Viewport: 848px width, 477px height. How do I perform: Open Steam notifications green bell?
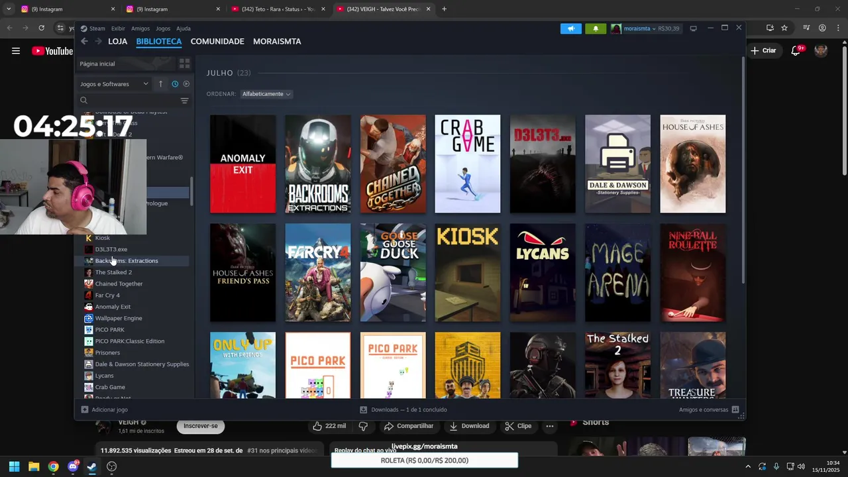[x=596, y=28]
